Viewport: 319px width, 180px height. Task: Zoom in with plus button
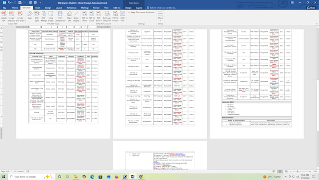[x=310, y=172]
